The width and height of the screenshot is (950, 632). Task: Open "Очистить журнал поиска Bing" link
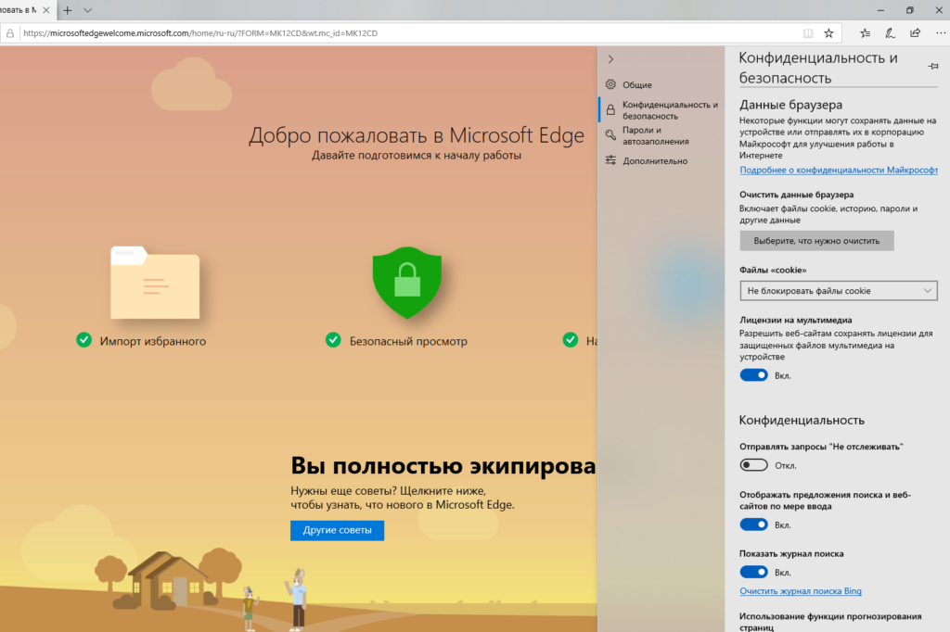[801, 591]
